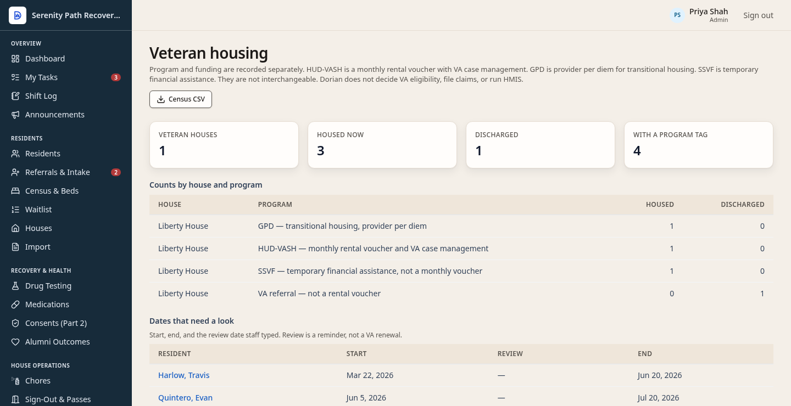Sign out of the account
This screenshot has height=406, width=791.
coord(758,15)
